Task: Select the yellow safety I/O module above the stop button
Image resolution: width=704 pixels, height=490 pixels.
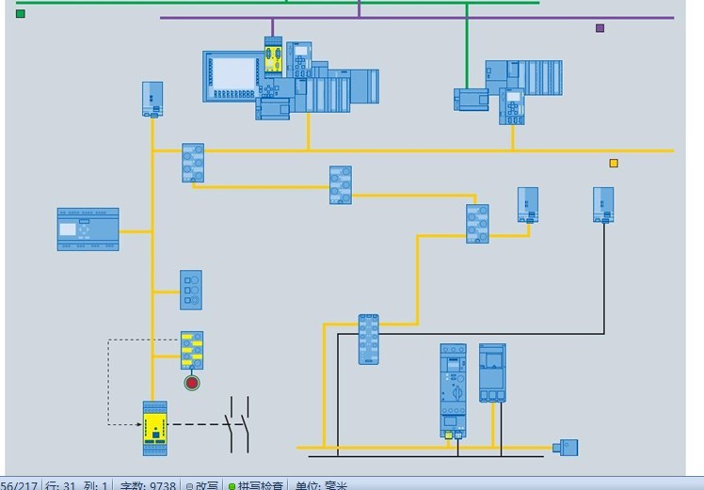Action: pos(192,349)
